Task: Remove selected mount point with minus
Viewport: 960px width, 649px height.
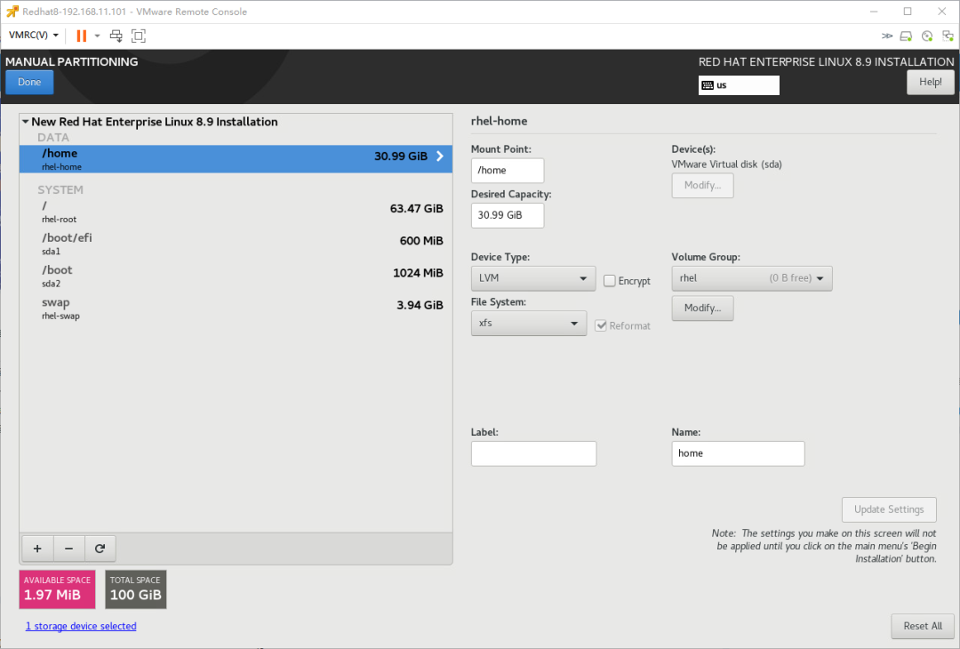Action: (x=68, y=549)
